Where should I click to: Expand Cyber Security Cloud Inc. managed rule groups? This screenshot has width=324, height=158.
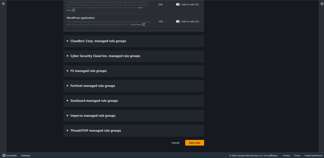134,56
